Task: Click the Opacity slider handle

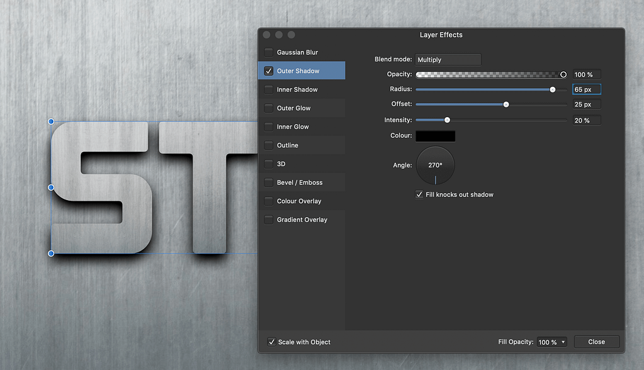Action: click(x=563, y=74)
